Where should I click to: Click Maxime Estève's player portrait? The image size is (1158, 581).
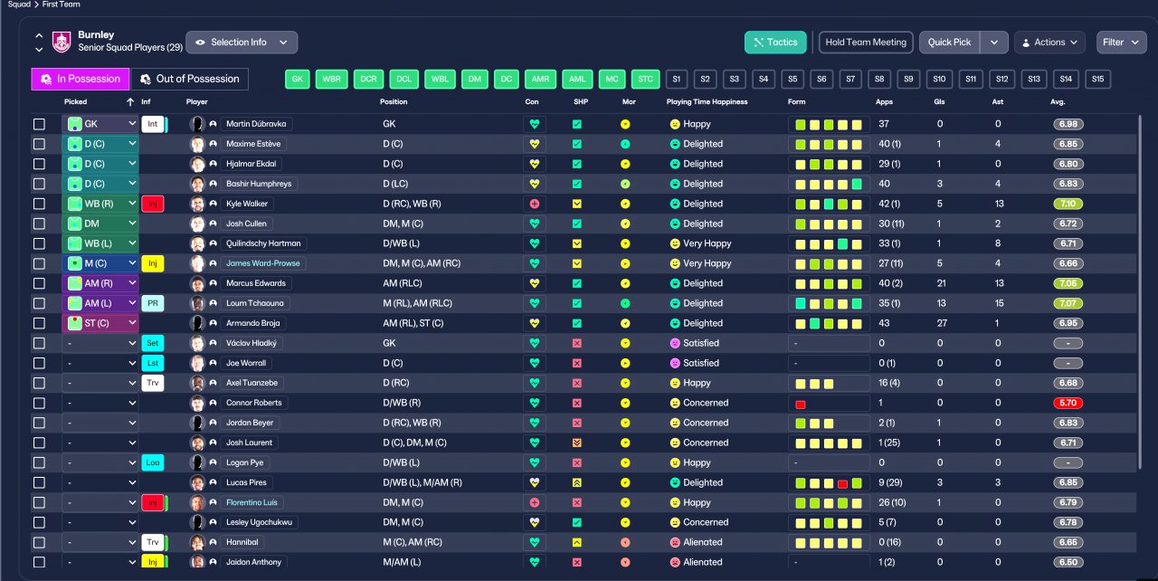[196, 144]
